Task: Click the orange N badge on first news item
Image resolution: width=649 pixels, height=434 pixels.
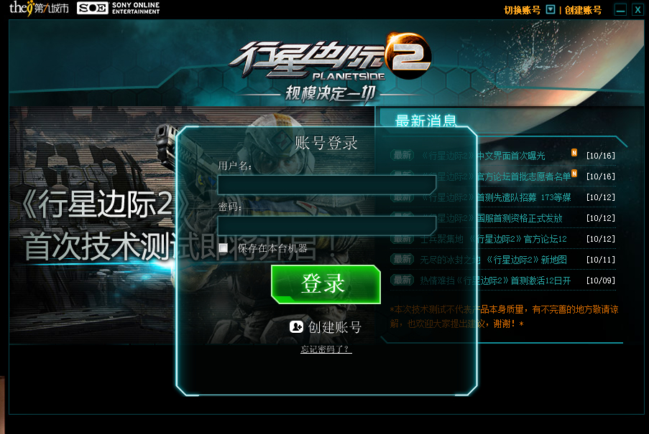Action: coord(574,152)
